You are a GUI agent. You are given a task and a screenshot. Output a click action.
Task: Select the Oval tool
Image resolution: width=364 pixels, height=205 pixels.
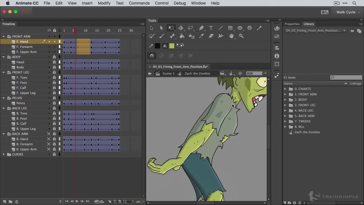point(240,28)
